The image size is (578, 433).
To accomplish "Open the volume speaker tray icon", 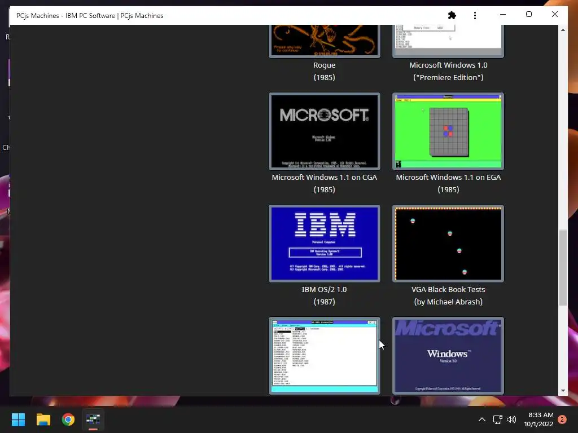I will pyautogui.click(x=511, y=419).
